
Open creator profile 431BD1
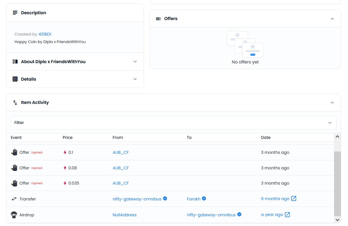click(x=45, y=34)
